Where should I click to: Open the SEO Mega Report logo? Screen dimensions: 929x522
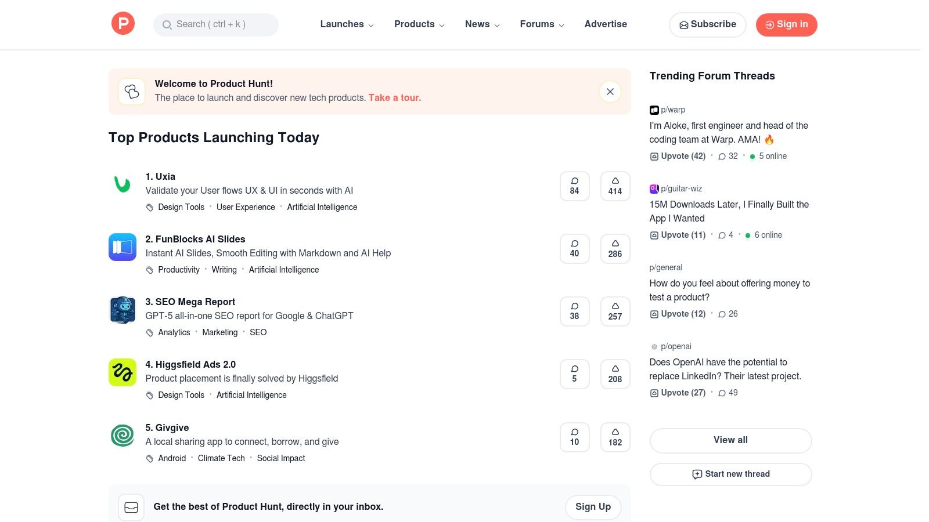[123, 310]
